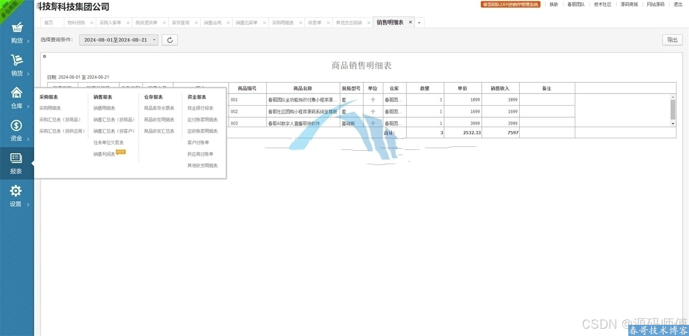Switch to the 销售合同 tab
The image size is (689, 336).
[212, 23]
